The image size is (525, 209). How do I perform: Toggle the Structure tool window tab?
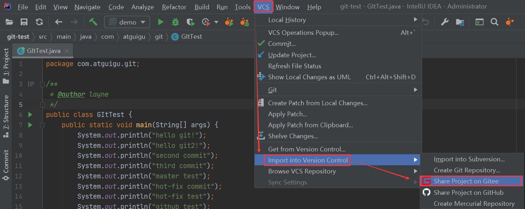(6, 116)
